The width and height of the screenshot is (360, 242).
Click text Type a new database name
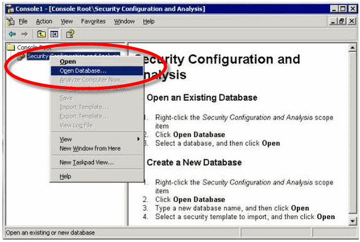click(198, 208)
